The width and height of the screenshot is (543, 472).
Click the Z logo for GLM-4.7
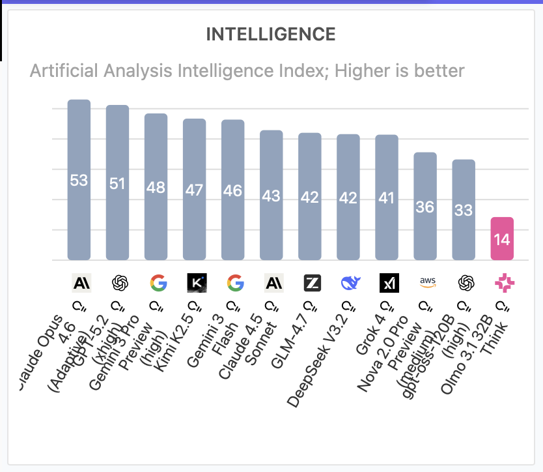312,283
